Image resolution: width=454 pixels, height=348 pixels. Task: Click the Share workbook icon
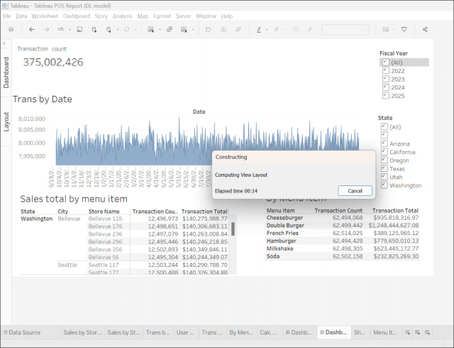coord(425,29)
